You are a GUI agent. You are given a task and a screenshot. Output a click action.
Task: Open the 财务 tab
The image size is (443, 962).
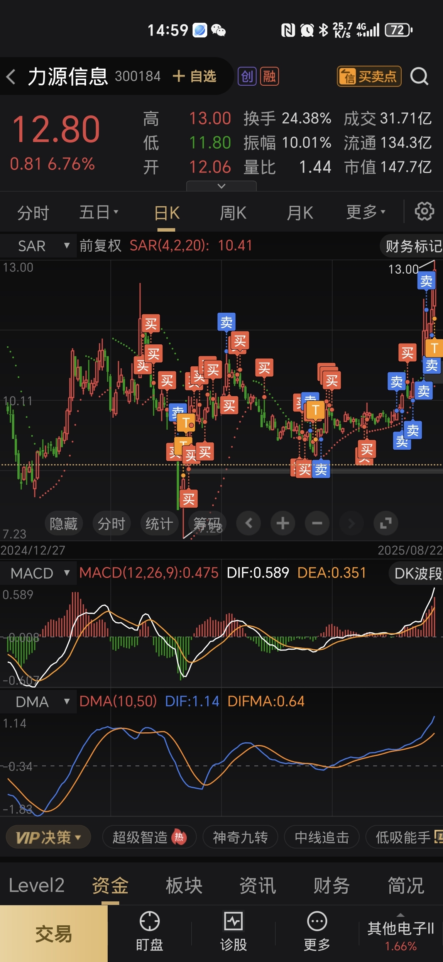pyautogui.click(x=331, y=885)
